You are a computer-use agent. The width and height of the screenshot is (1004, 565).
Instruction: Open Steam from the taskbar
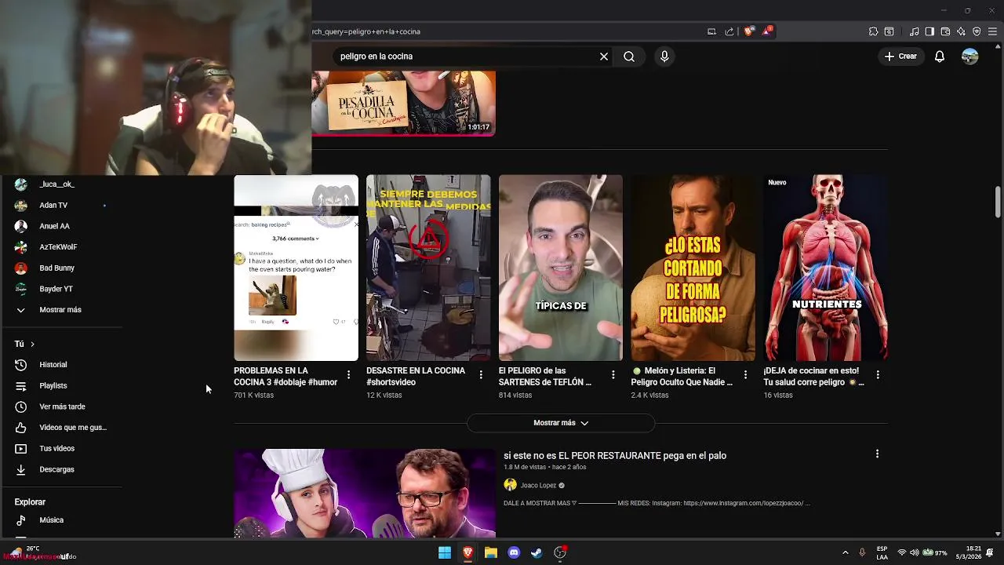click(x=537, y=552)
